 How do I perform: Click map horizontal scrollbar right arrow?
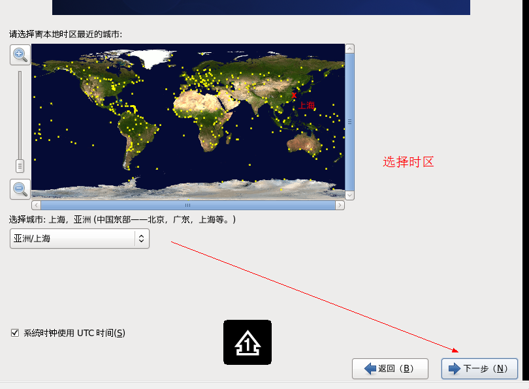(340, 205)
